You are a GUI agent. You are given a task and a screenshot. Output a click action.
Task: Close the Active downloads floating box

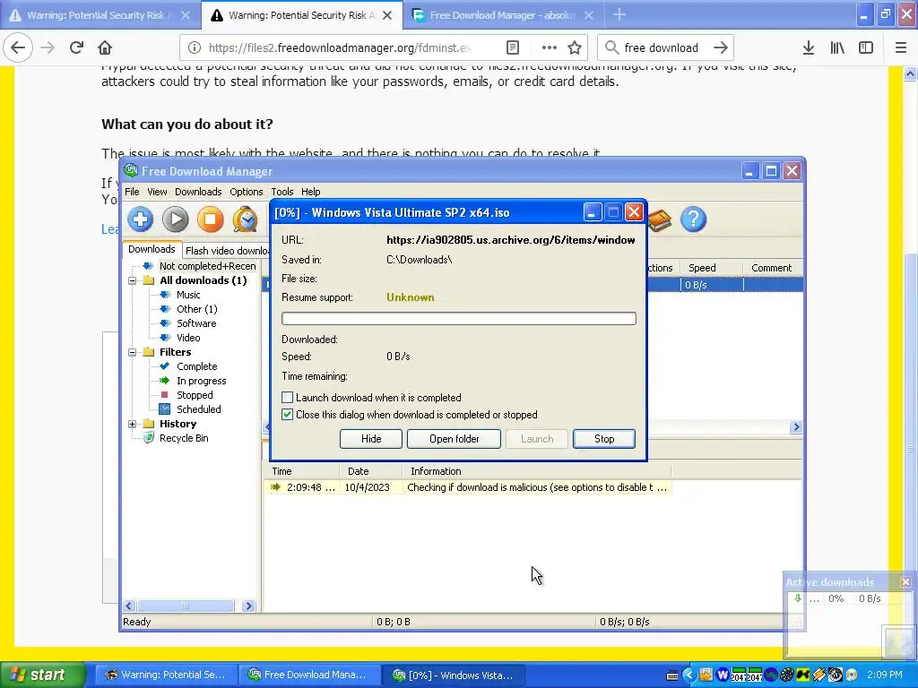[905, 581]
